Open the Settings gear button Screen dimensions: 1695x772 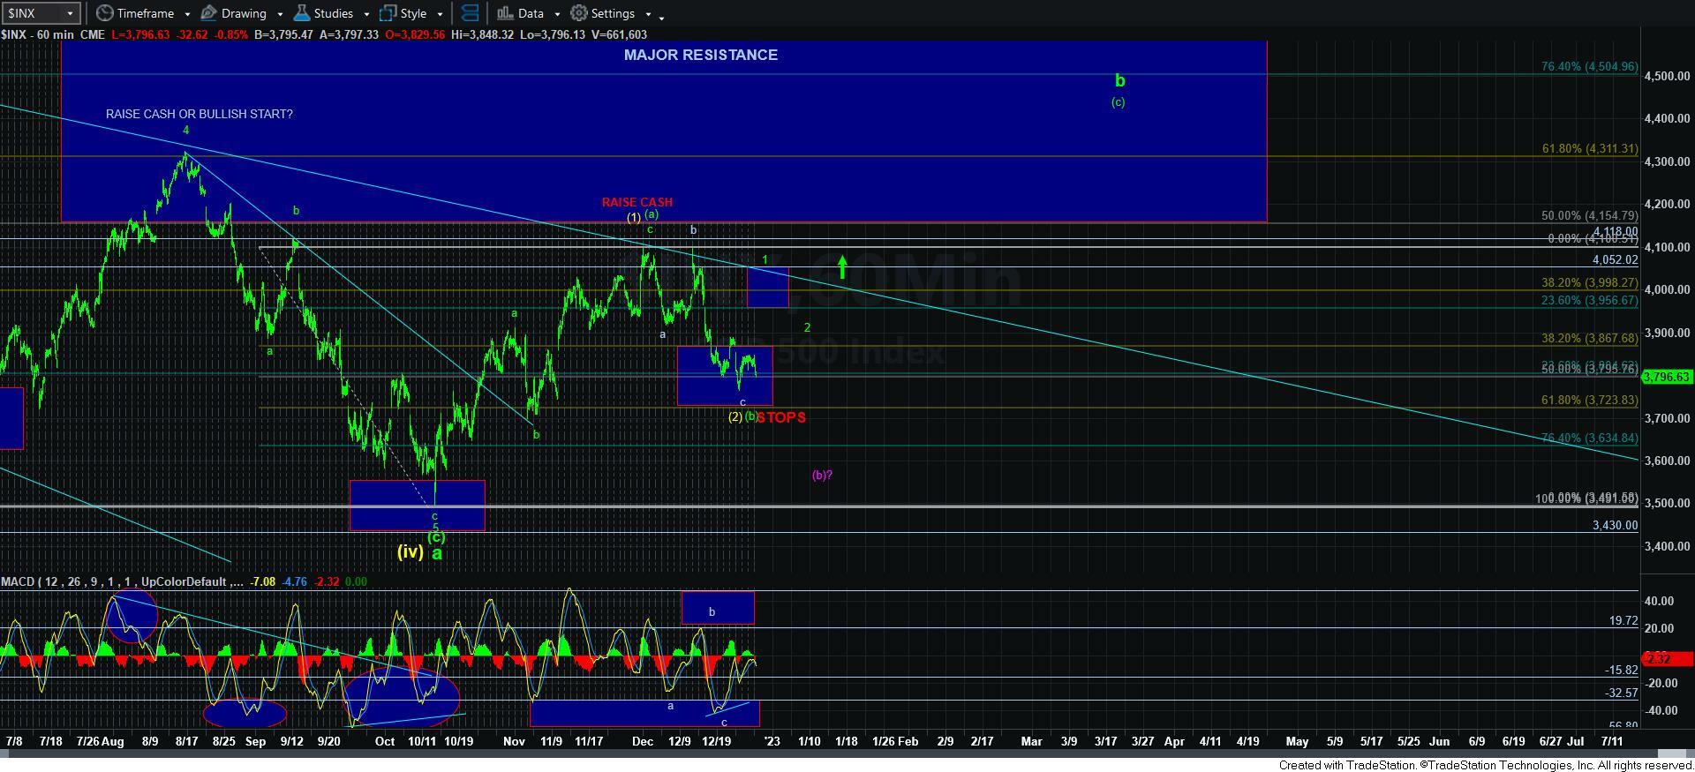pos(602,13)
